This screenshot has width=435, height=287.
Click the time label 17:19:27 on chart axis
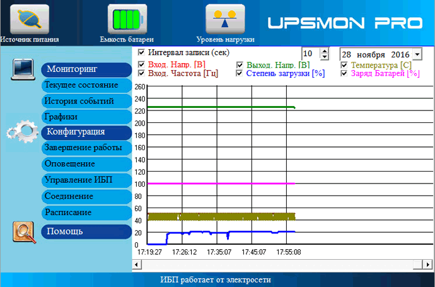point(149,252)
